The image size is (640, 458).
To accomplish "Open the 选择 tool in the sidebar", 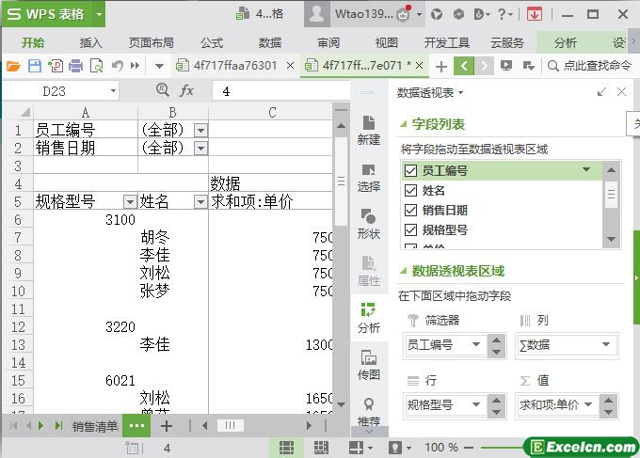I will point(369,177).
